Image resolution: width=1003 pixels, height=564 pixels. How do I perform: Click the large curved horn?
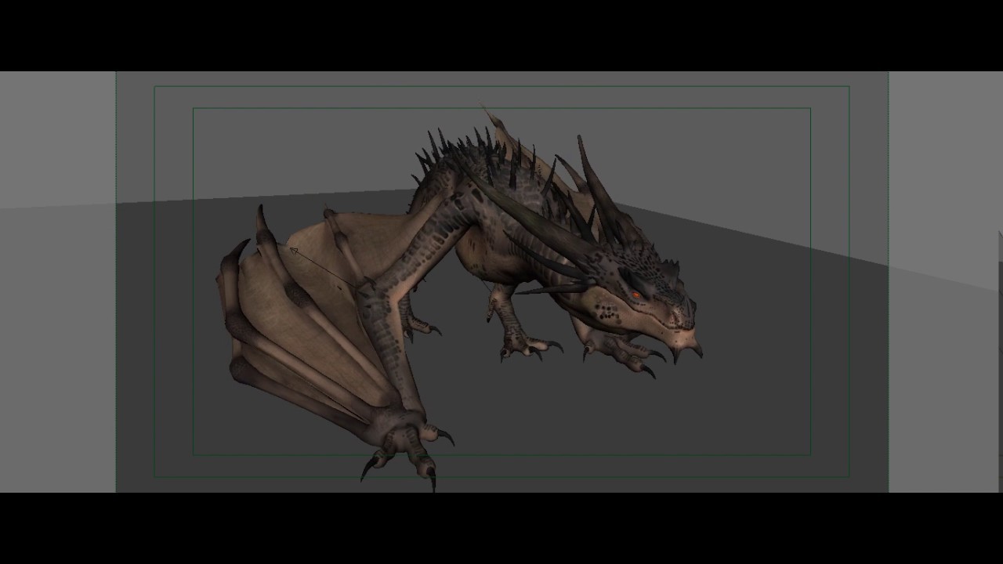click(603, 180)
